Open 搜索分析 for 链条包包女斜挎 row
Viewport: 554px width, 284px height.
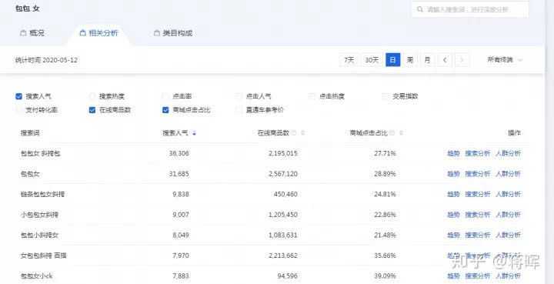pyautogui.click(x=478, y=194)
